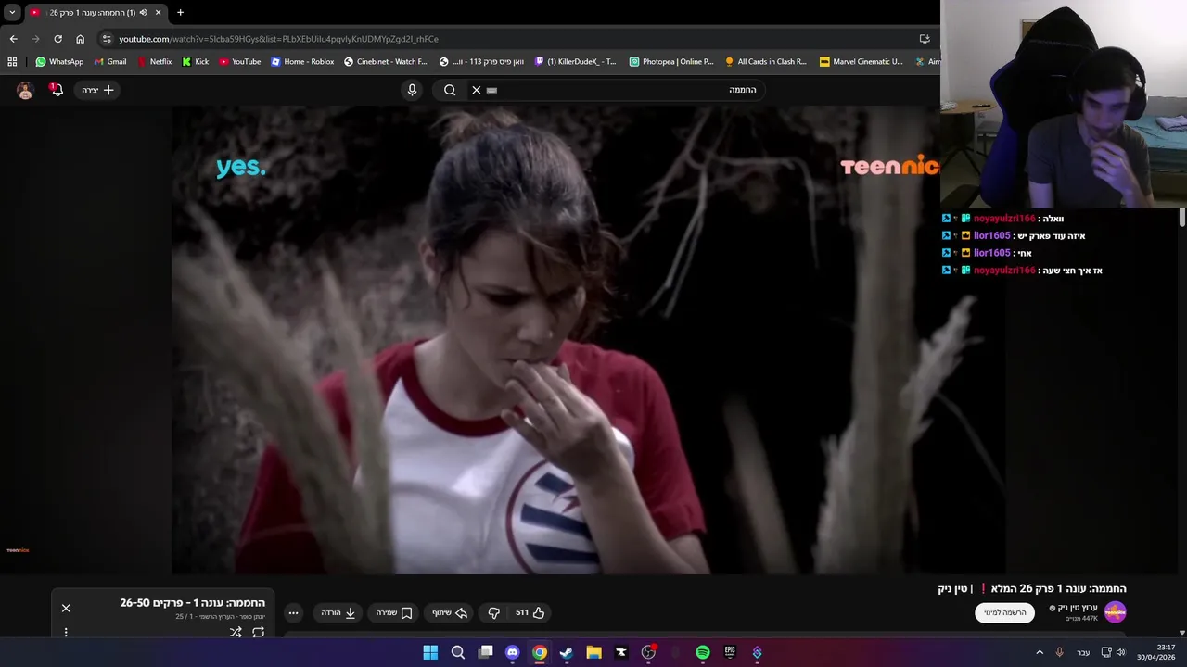
Task: Open Epic Games Launcher from the taskbar
Action: (730, 652)
